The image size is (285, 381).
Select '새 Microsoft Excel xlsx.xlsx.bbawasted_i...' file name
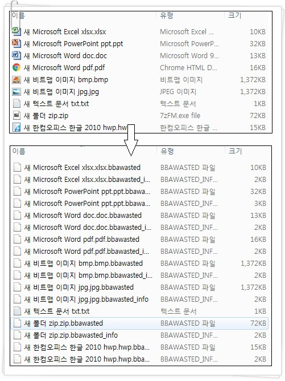click(x=87, y=179)
